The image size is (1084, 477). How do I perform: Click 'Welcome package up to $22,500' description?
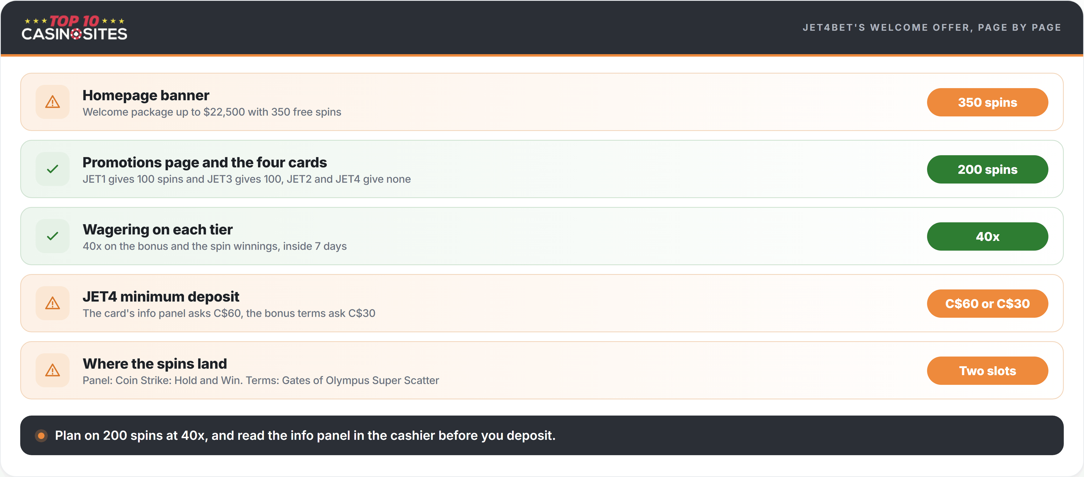click(x=212, y=112)
